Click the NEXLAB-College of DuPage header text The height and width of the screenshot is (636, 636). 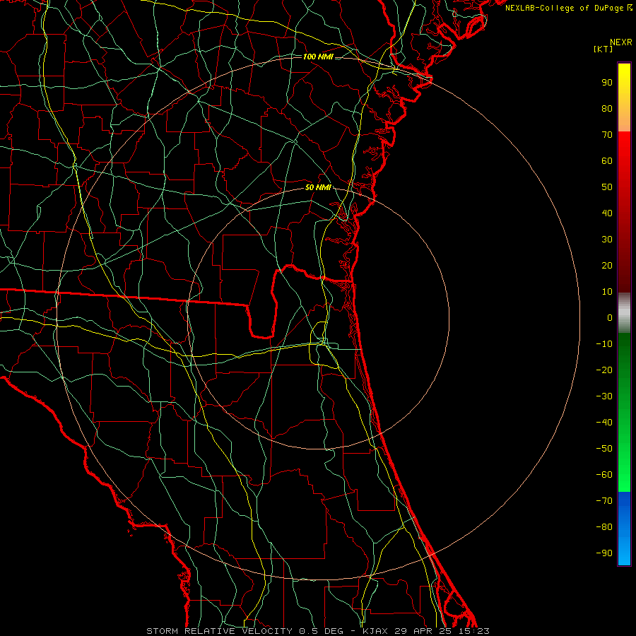(564, 8)
